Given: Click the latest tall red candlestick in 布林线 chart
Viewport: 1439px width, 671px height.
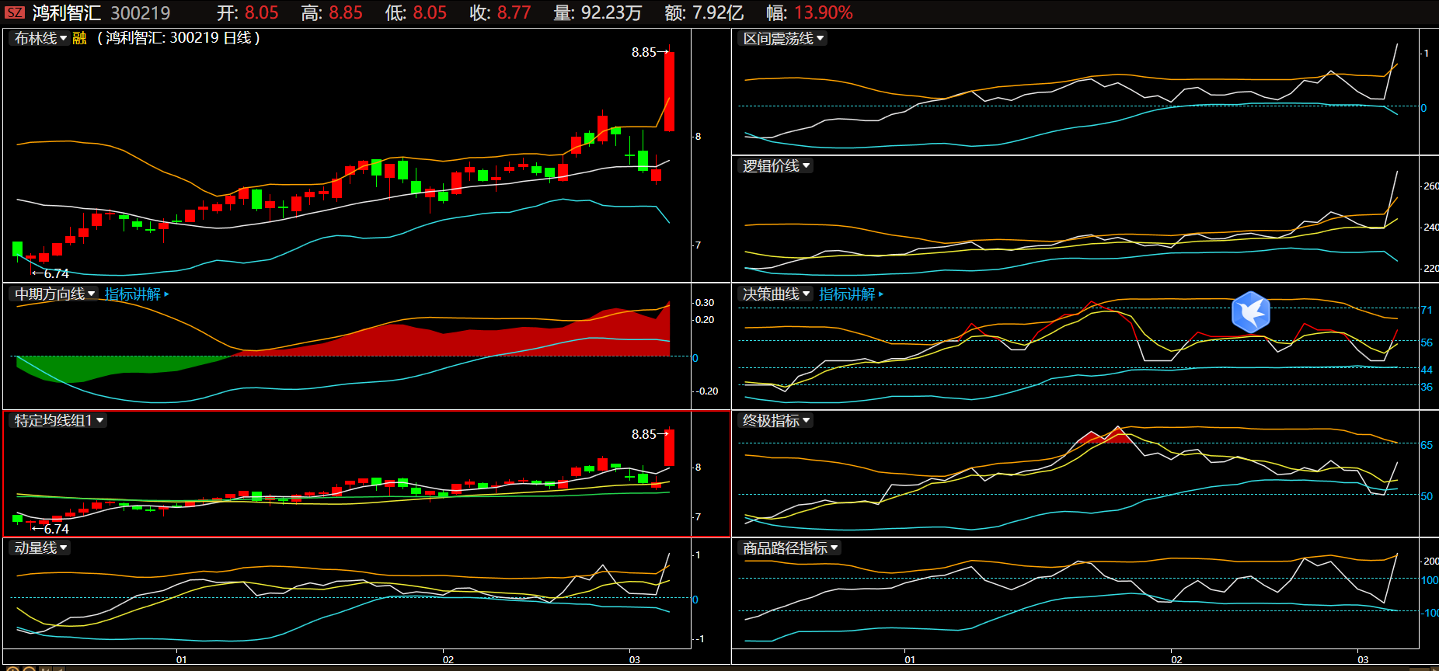Looking at the screenshot, I should pos(669,92).
